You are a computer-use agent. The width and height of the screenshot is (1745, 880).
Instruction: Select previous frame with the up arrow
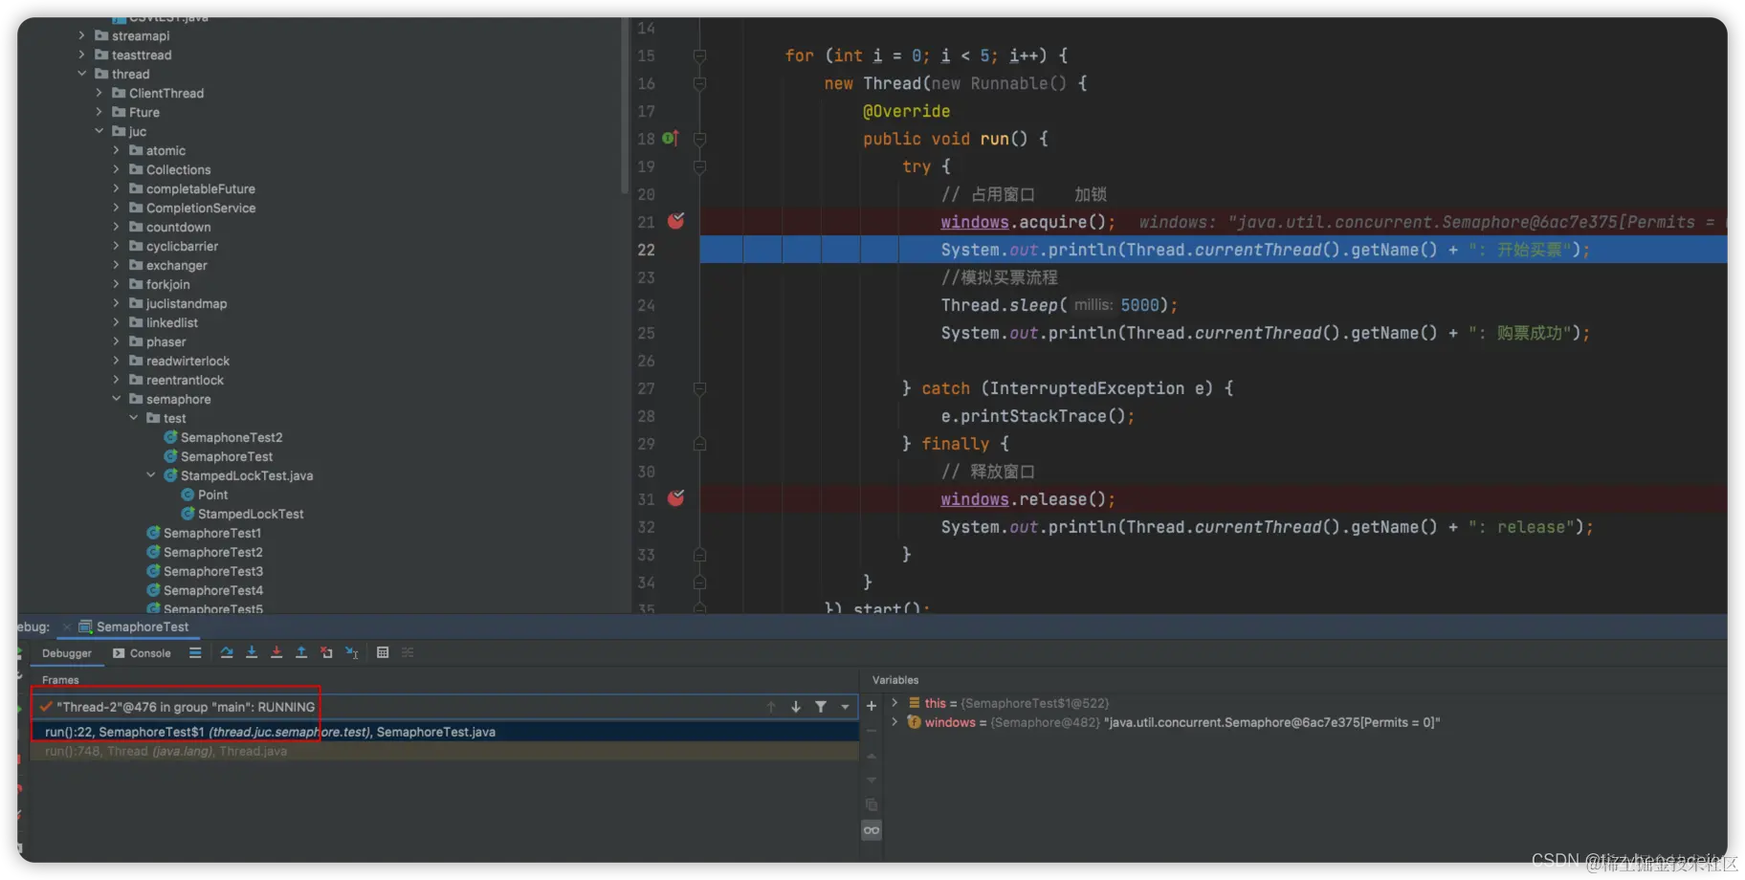tap(771, 707)
